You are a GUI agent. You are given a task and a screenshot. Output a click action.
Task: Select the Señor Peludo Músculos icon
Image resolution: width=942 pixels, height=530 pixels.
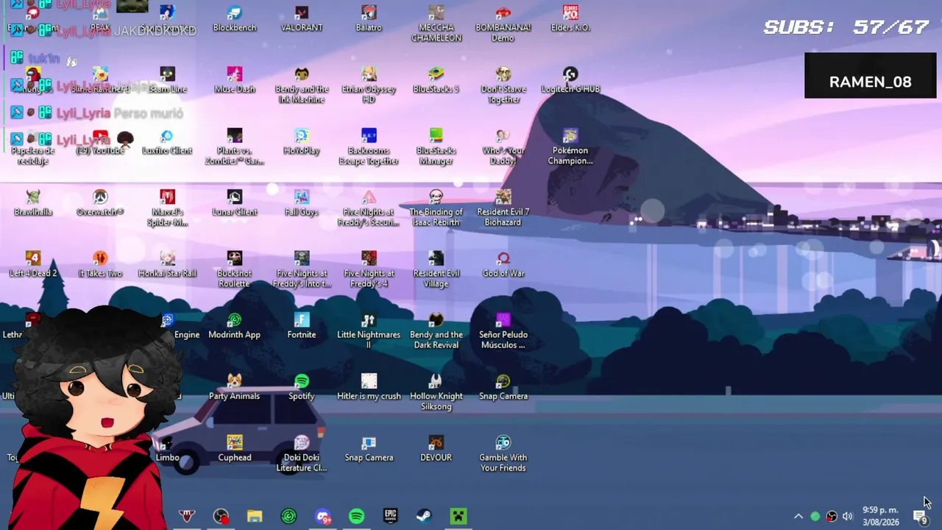[x=503, y=331]
